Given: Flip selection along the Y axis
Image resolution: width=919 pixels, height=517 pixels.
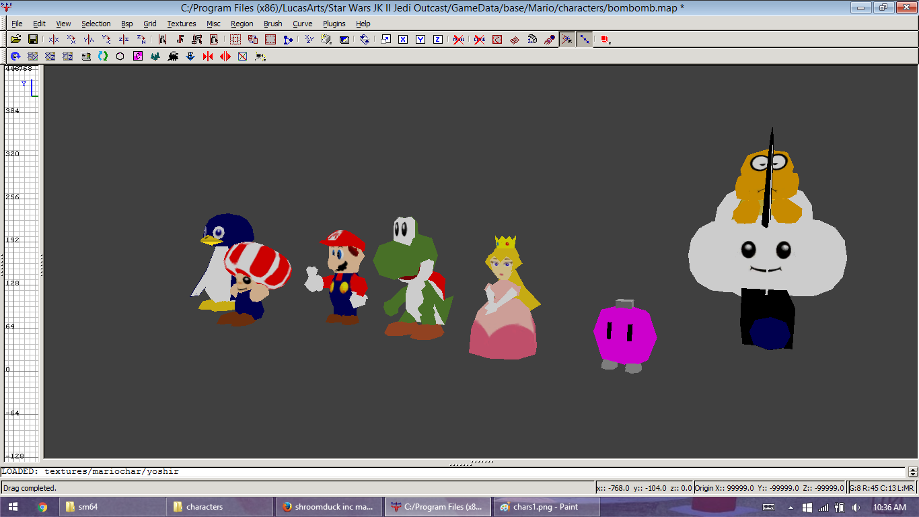Looking at the screenshot, I should click(89, 40).
